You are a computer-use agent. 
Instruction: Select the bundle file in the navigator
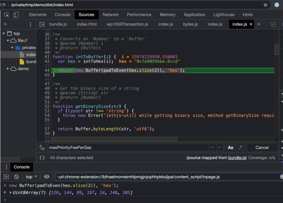28,61
